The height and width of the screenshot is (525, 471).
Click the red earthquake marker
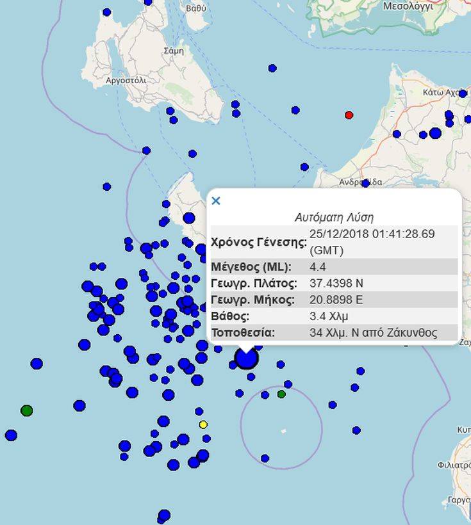coord(349,115)
